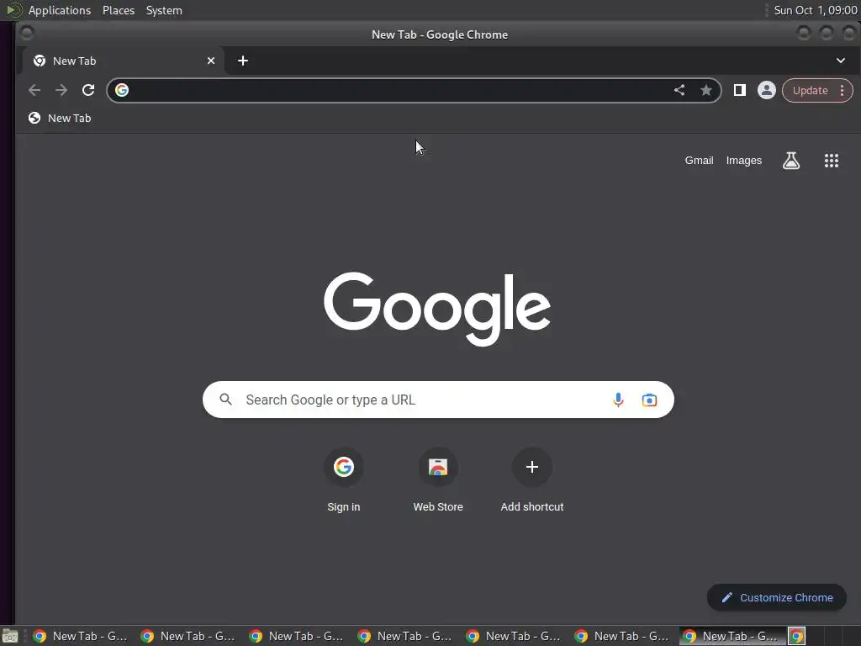
Task: Search by image with camera icon
Action: (649, 400)
